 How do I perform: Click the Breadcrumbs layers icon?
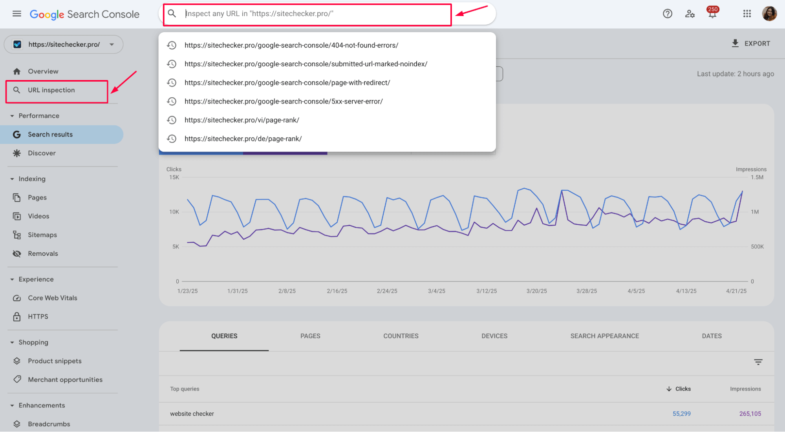pyautogui.click(x=16, y=424)
